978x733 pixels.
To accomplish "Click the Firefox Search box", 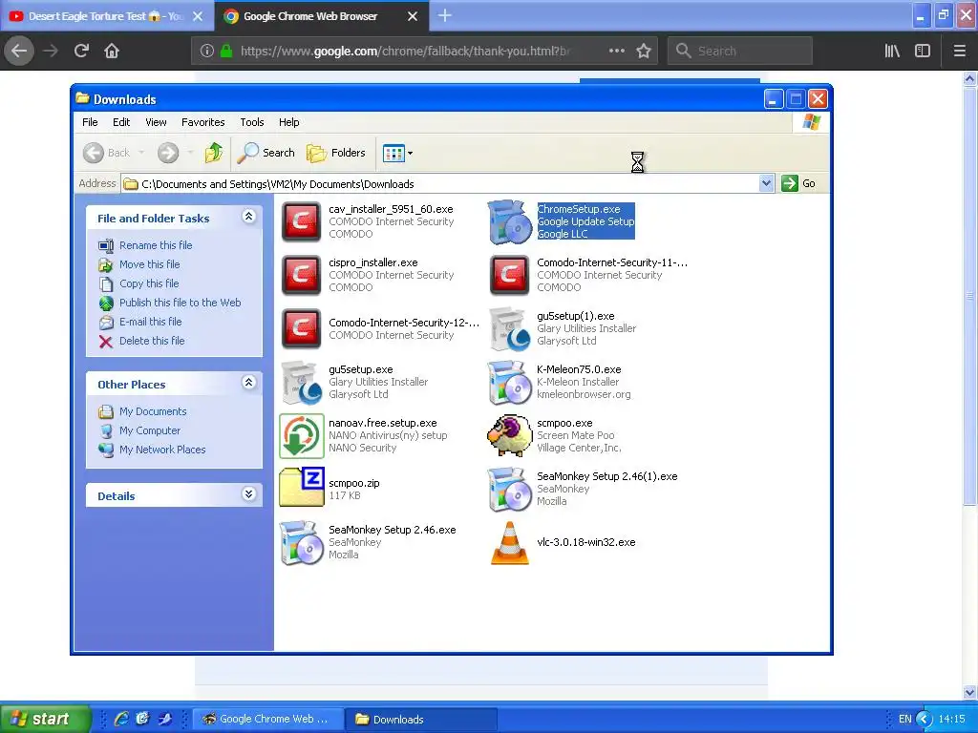I will point(740,51).
